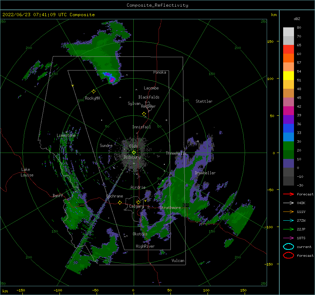
Task: Click the Sylvan label
Action: click(x=134, y=103)
